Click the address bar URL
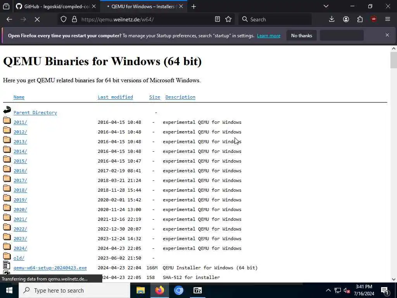Image resolution: width=397 pixels, height=298 pixels. coord(117,19)
